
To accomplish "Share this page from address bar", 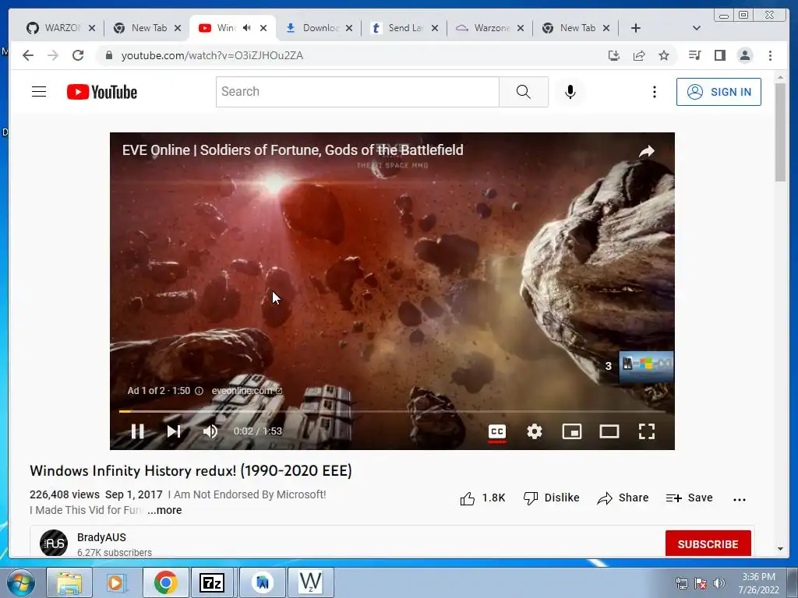I will (639, 55).
